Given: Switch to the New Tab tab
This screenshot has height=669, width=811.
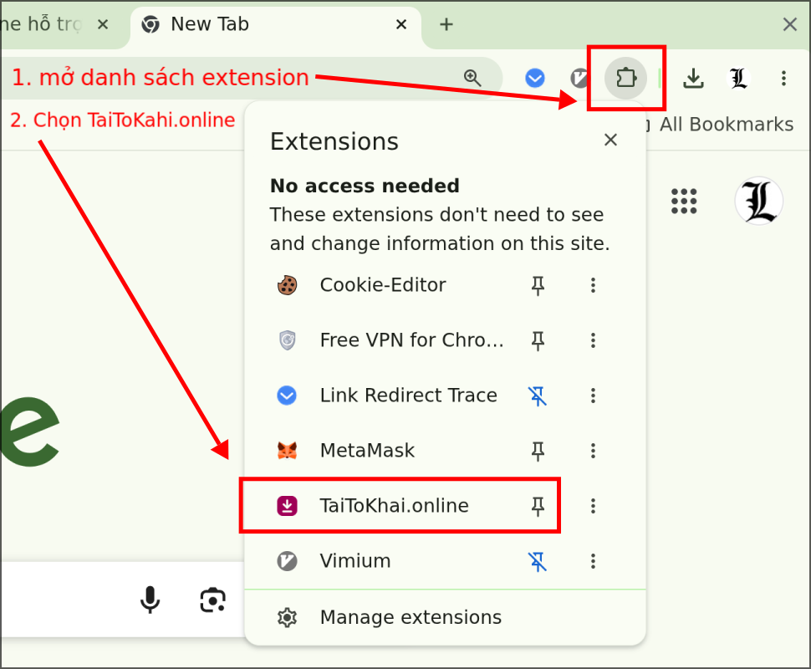Looking at the screenshot, I should 274,25.
